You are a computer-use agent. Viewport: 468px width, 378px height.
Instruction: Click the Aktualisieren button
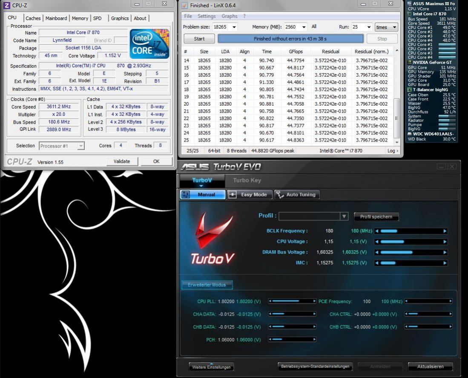[x=431, y=366]
